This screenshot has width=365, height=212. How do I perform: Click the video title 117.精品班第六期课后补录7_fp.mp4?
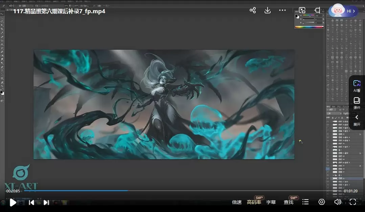59,11
